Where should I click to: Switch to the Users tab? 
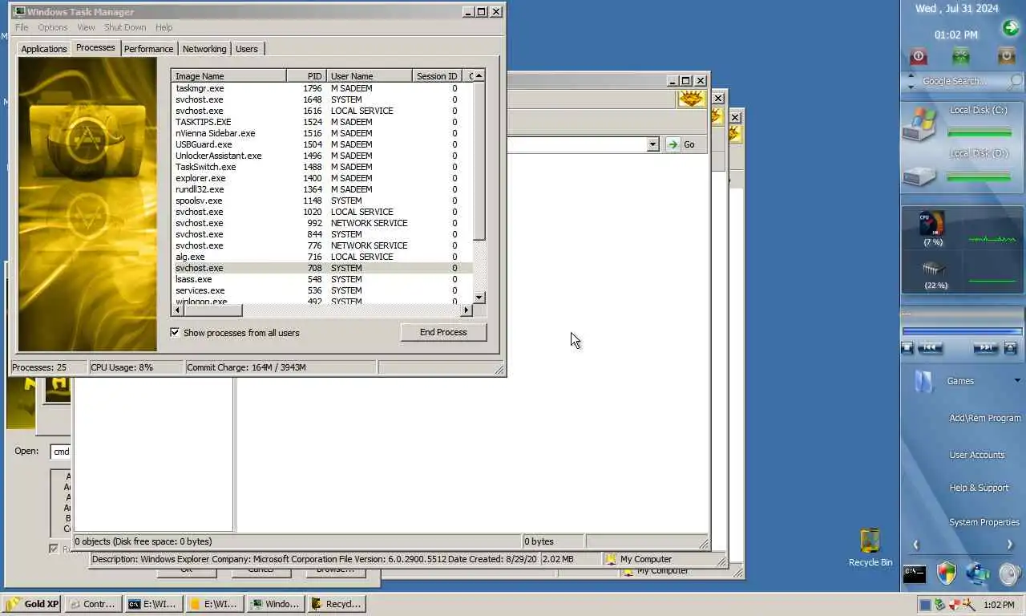pos(247,49)
